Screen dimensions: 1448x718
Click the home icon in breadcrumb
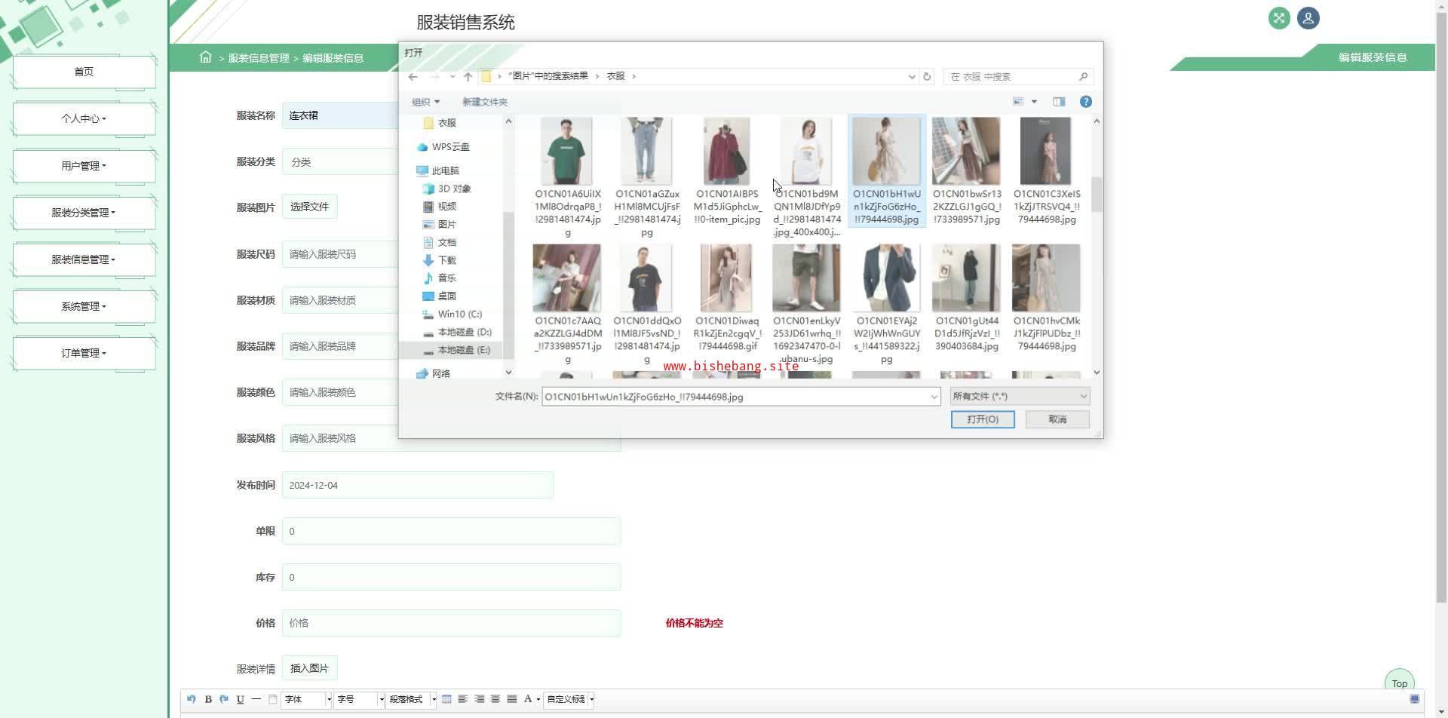point(205,57)
